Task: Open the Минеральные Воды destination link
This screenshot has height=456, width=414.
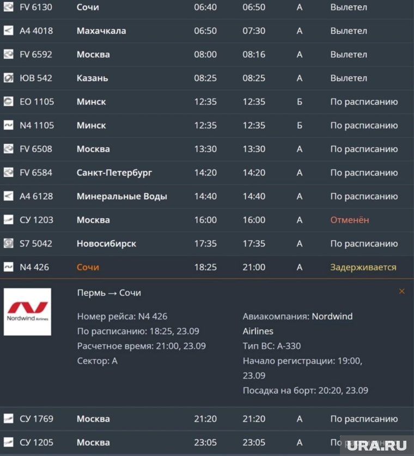Action: tap(121, 196)
